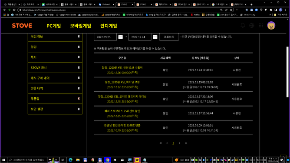Click the 조회하기 search button
This screenshot has height=163, width=290.
tap(169, 37)
